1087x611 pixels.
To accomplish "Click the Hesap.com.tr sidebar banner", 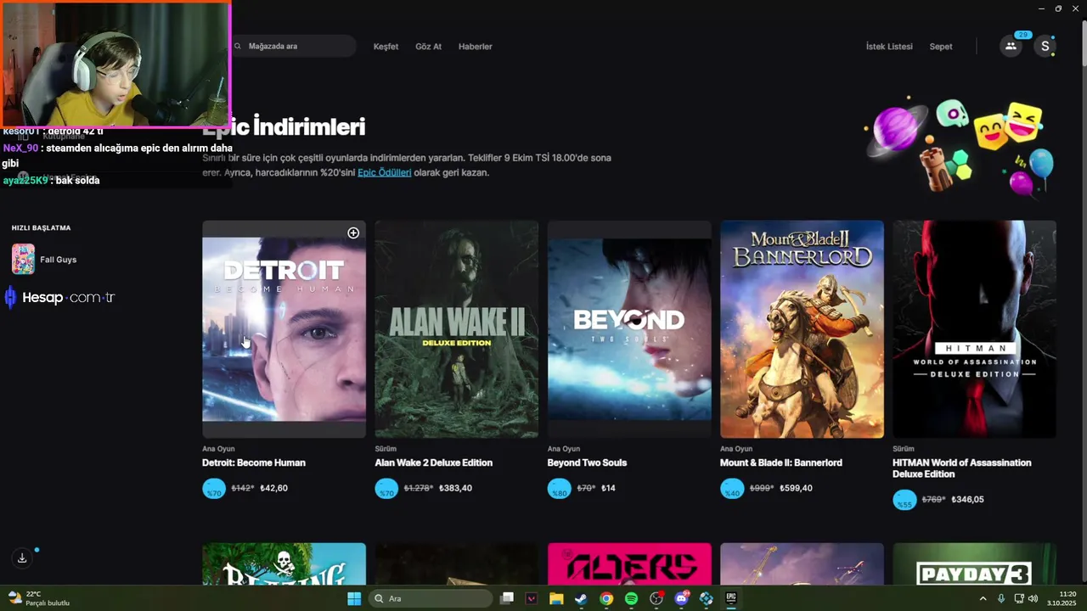I will [59, 297].
